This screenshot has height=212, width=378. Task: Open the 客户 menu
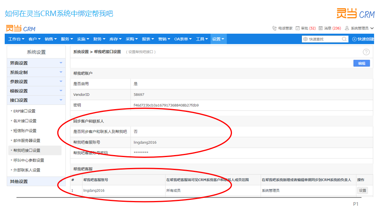(x=35, y=39)
